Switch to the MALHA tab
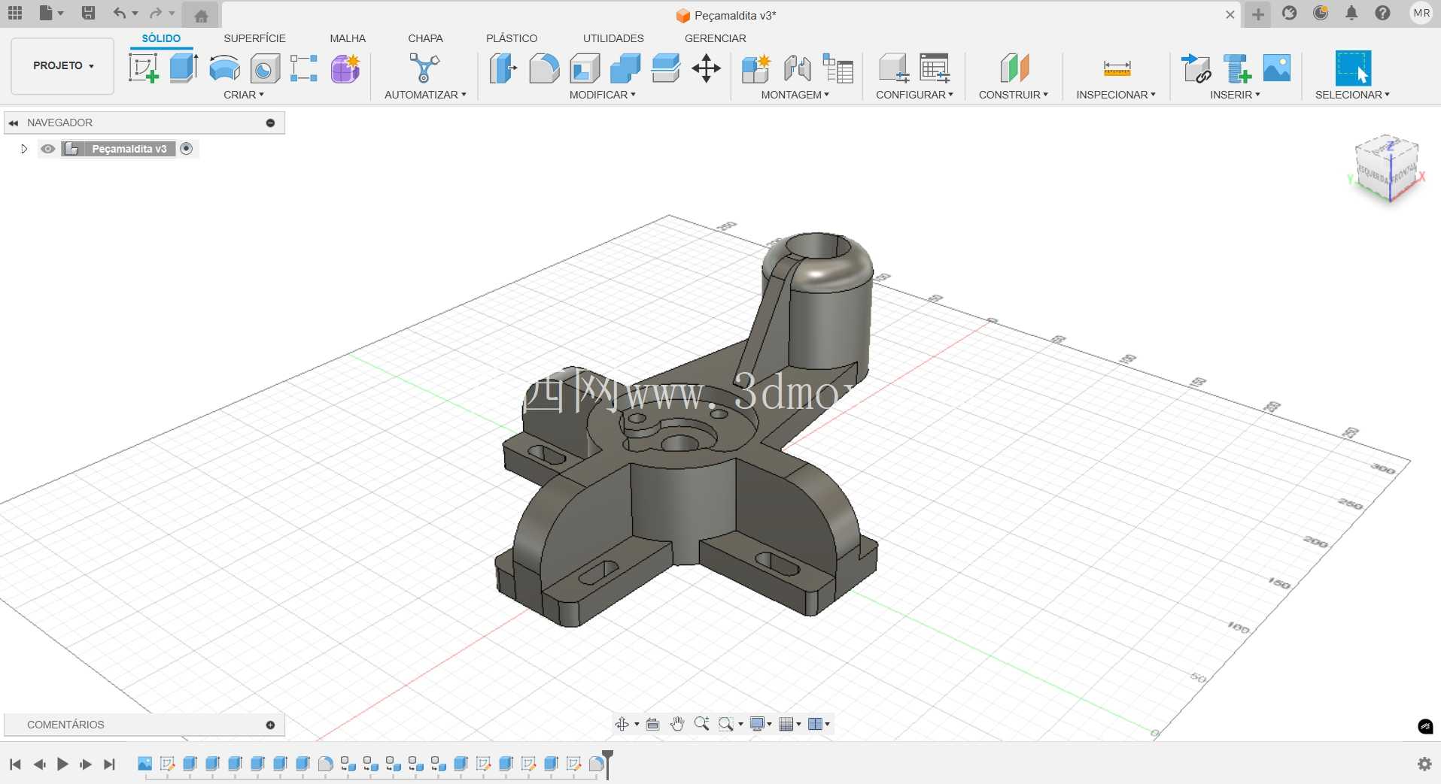 click(348, 38)
